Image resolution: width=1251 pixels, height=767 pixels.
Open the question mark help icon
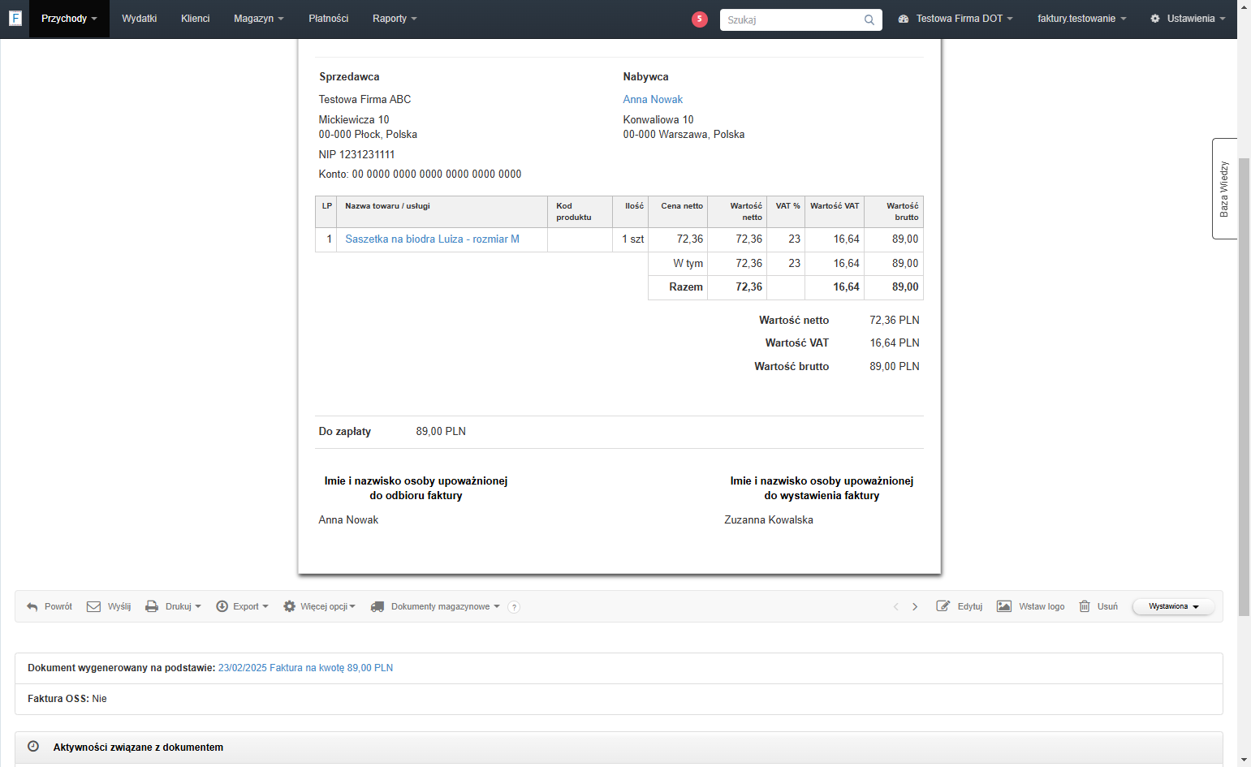tap(514, 607)
